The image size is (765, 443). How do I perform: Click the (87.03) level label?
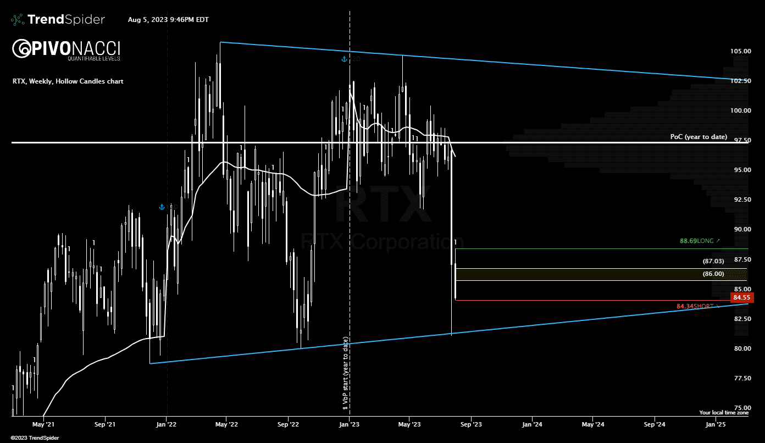(x=714, y=261)
